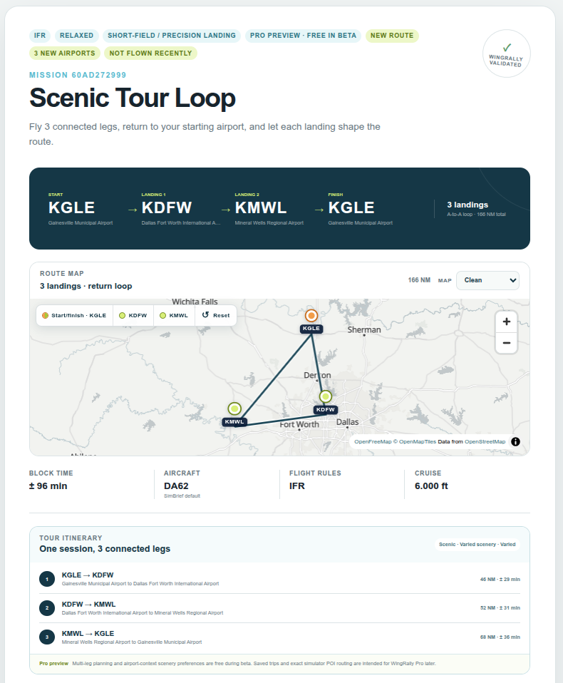
Task: Open the OpenMapTiles attribution link
Action: (x=417, y=442)
